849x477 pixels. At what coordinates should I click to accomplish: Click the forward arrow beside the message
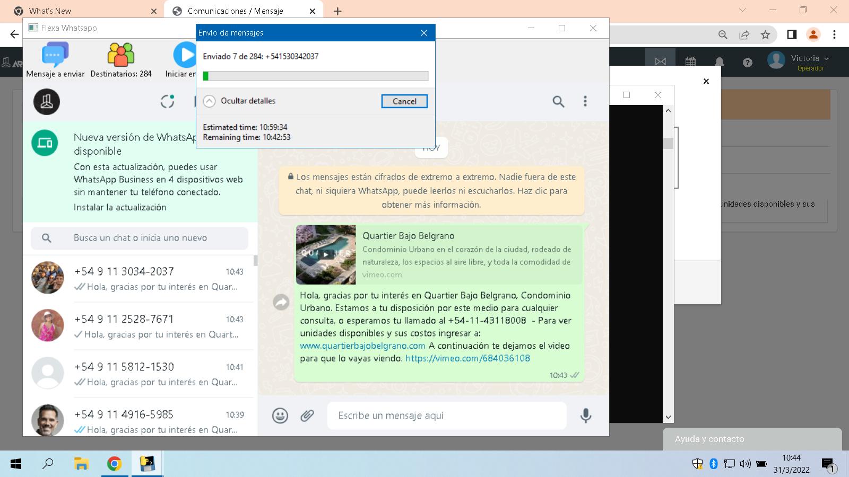click(281, 302)
